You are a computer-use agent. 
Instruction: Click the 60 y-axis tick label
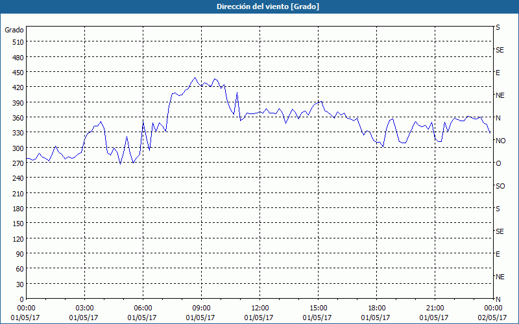point(20,269)
